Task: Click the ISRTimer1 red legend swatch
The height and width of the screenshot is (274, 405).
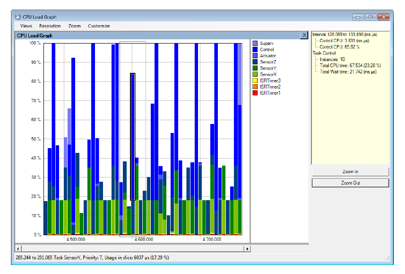Action: click(x=255, y=93)
